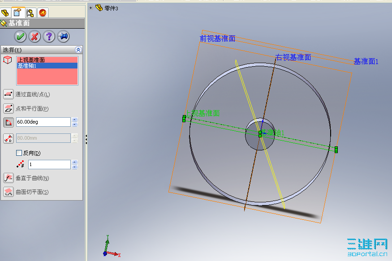Click the 80.00mm distance field
This screenshot has height=261, width=392.
coord(43,138)
